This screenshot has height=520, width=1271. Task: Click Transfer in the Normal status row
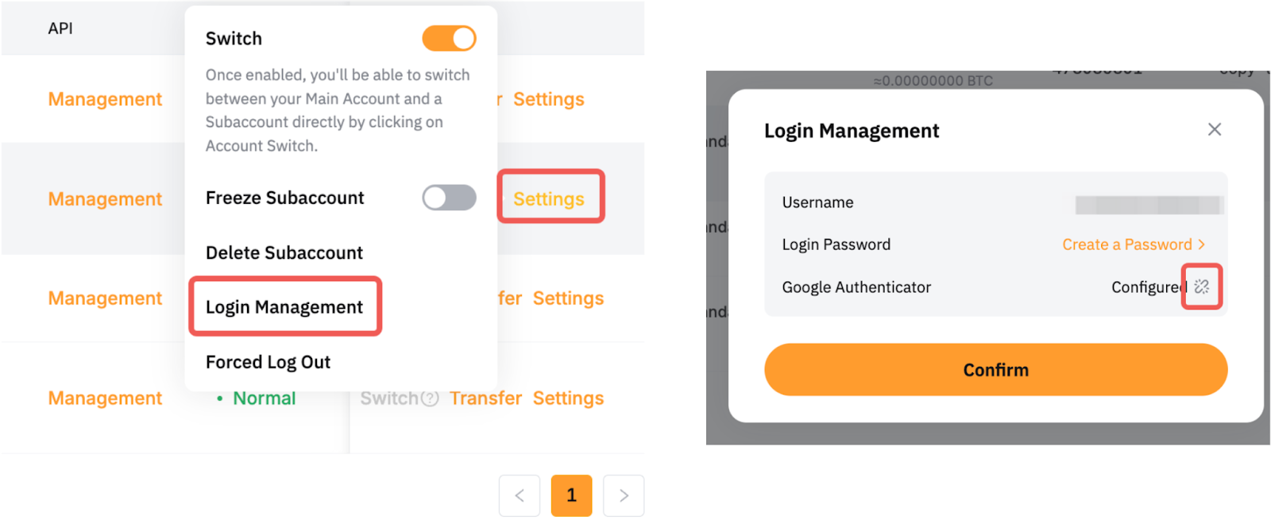coord(485,399)
